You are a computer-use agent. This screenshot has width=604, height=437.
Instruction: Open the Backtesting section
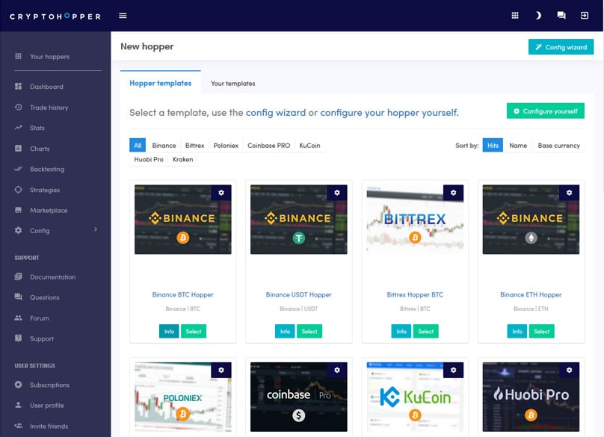(46, 168)
